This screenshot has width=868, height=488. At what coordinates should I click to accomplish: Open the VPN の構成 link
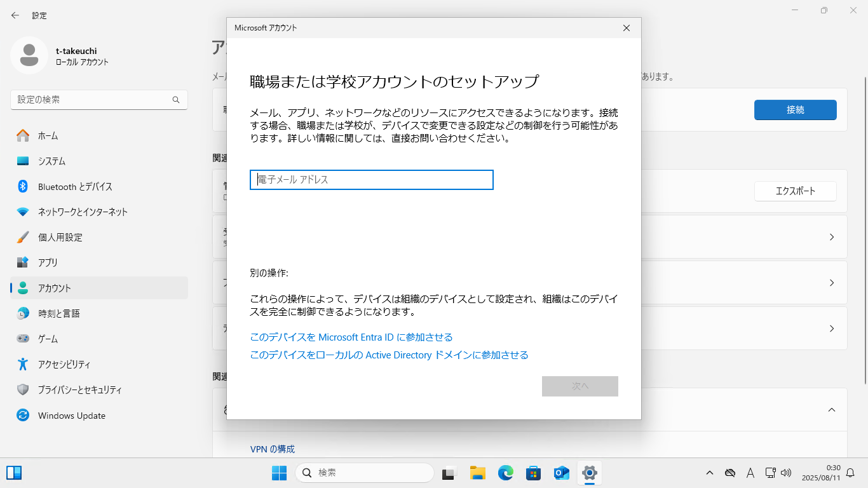pyautogui.click(x=273, y=449)
